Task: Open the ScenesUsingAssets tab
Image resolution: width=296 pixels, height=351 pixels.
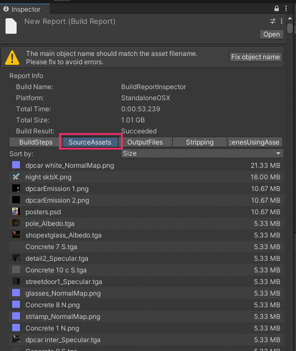Action: [255, 142]
